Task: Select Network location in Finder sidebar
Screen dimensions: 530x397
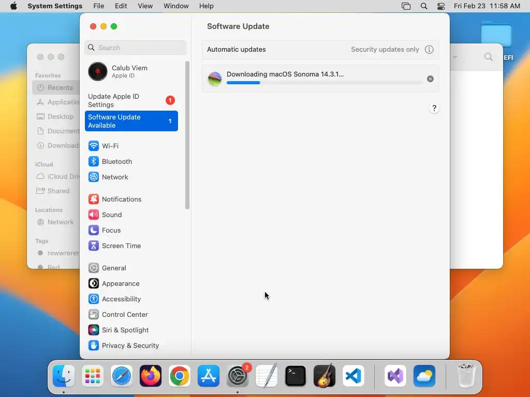Action: (x=56, y=222)
